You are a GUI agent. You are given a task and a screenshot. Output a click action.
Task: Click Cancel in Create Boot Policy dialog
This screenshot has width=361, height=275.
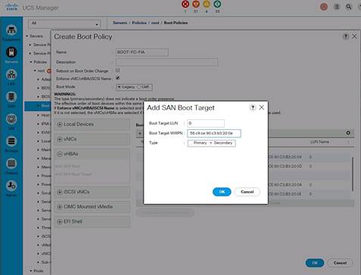point(340,263)
